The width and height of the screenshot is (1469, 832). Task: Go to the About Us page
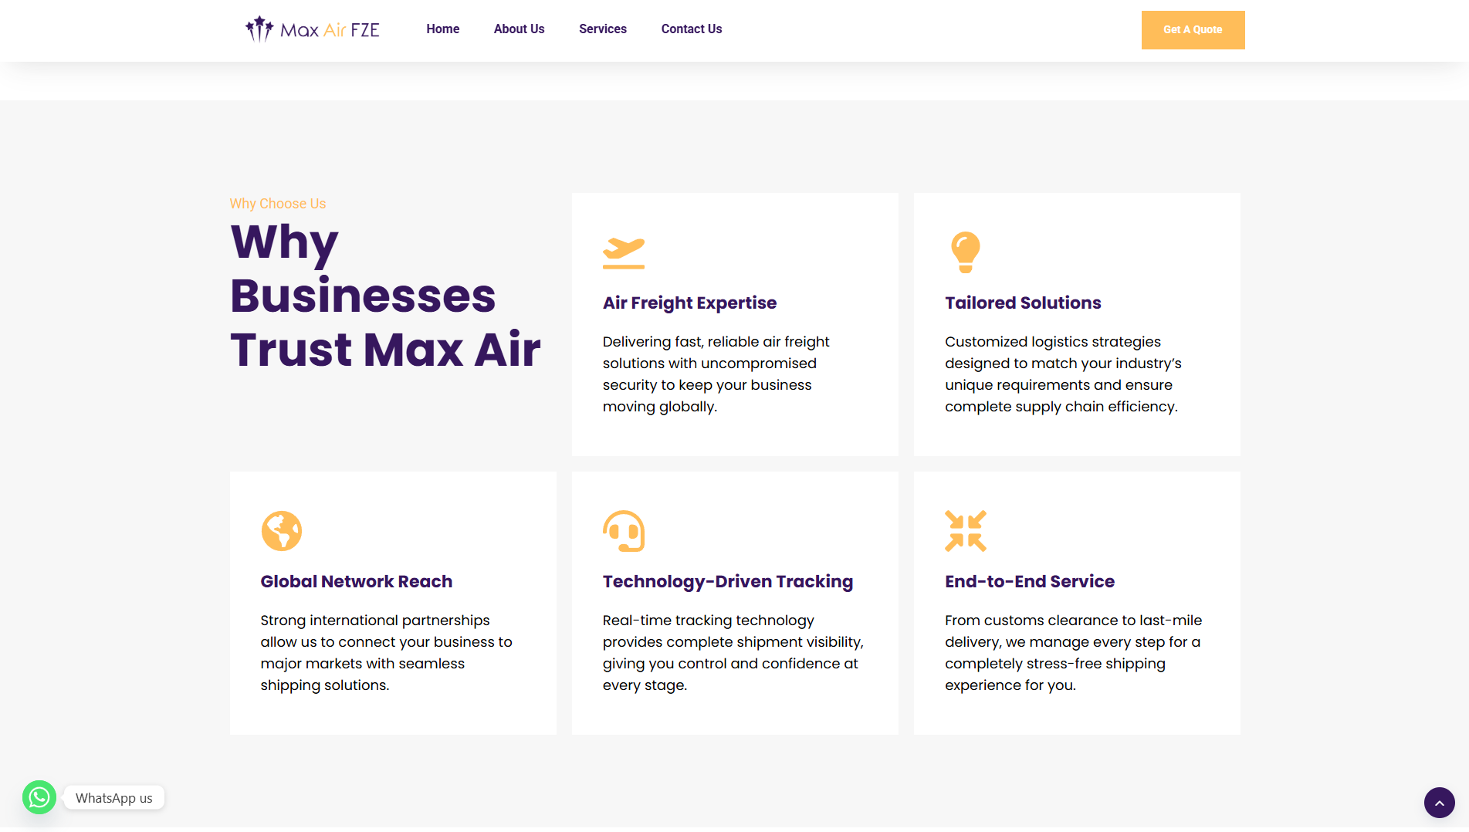tap(519, 29)
